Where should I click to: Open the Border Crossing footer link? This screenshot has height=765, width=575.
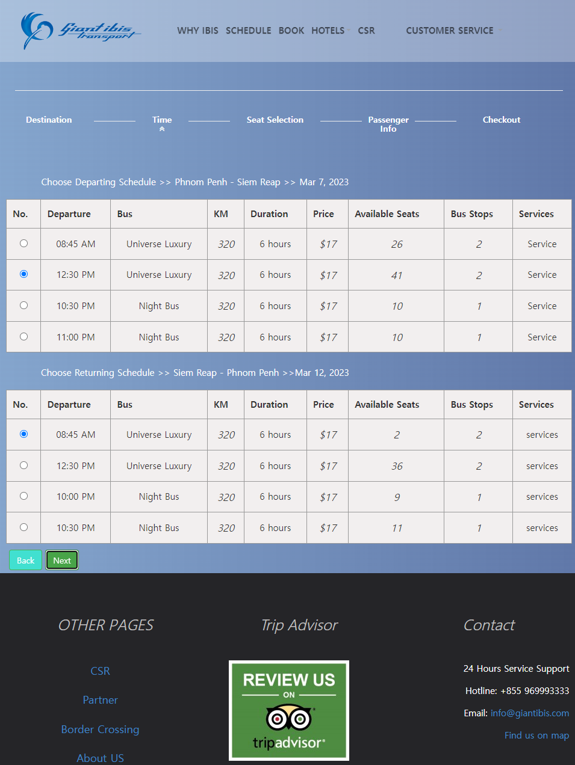tap(100, 730)
